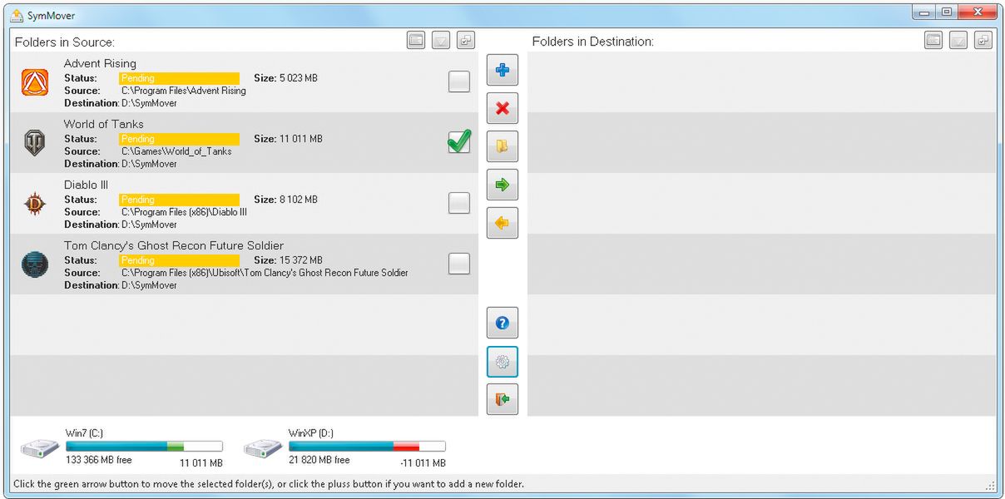Select the Tom Clancy's Ghost Recon Future Soldier title
The width and height of the screenshot is (1005, 499).
pyautogui.click(x=174, y=245)
